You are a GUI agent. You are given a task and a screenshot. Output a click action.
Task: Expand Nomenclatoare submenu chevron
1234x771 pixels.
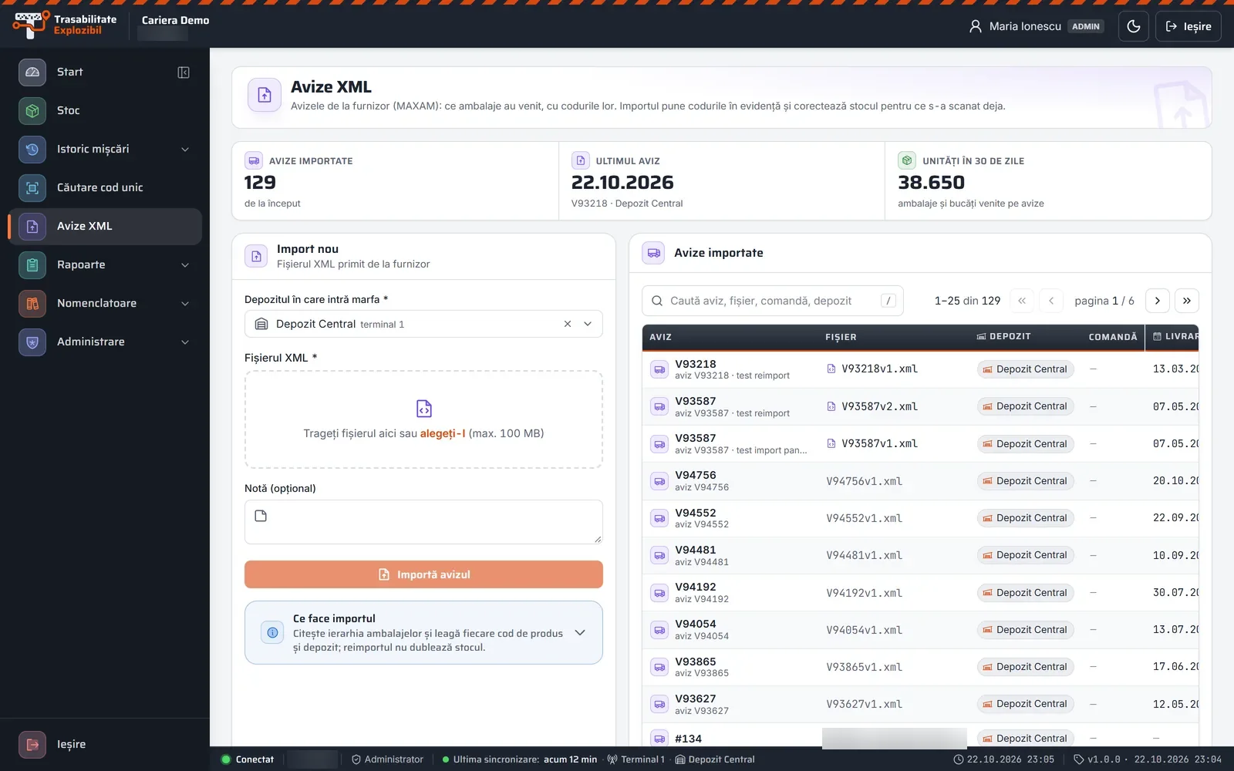[x=185, y=303]
